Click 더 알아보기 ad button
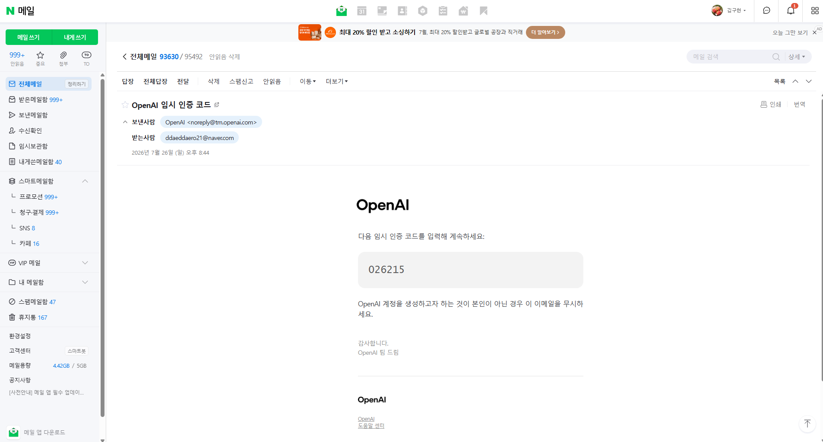Viewport: 823px width, 442px height. click(545, 32)
